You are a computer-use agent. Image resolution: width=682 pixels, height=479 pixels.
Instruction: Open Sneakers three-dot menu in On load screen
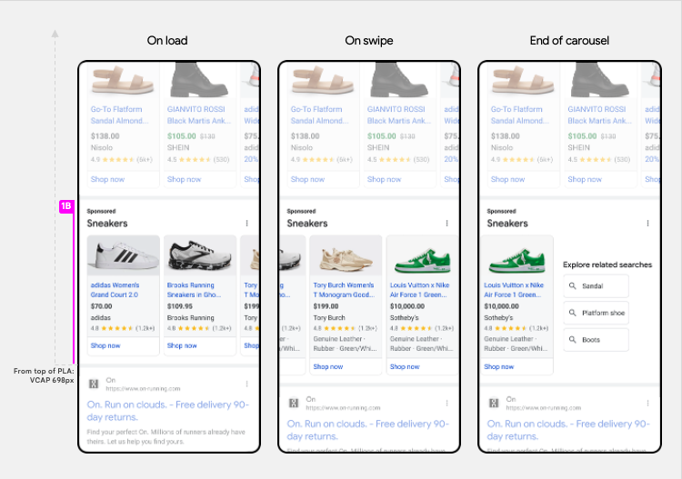click(246, 224)
